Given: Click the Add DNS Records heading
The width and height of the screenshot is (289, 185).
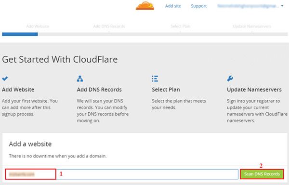Looking at the screenshot, I should (99, 90).
